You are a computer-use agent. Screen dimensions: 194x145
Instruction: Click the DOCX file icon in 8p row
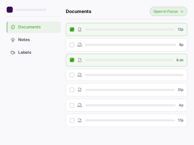click(80, 45)
